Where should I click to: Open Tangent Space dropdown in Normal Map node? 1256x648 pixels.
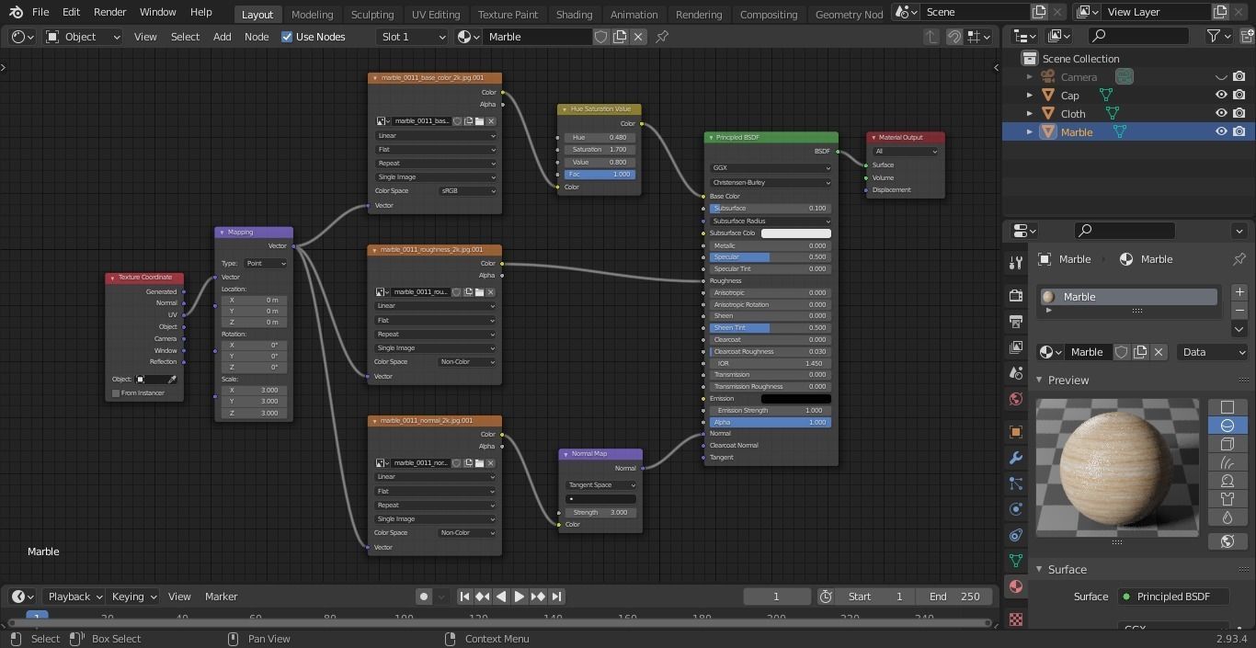click(600, 485)
